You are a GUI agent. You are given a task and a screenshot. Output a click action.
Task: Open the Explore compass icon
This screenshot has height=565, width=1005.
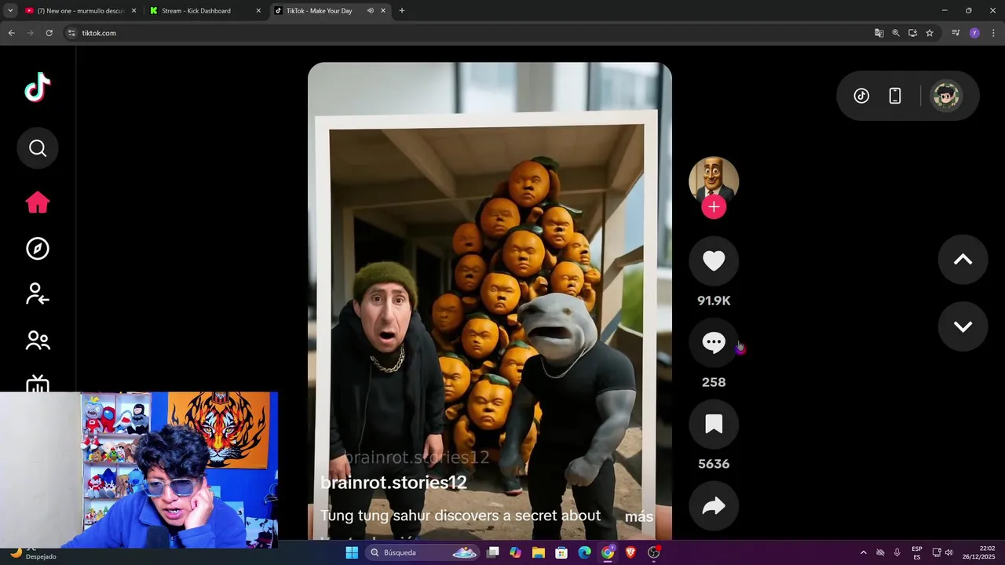click(38, 249)
